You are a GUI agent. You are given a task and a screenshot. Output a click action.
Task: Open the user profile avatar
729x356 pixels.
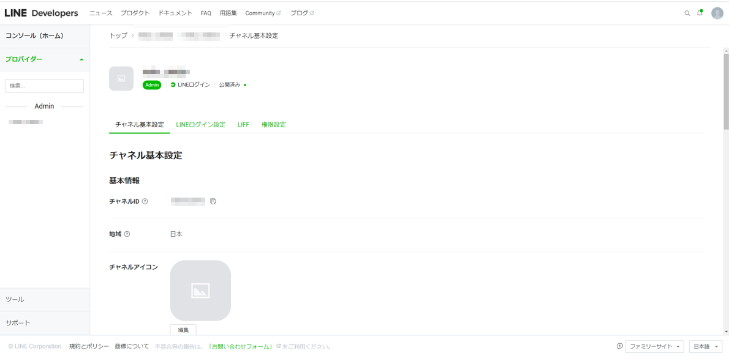717,13
